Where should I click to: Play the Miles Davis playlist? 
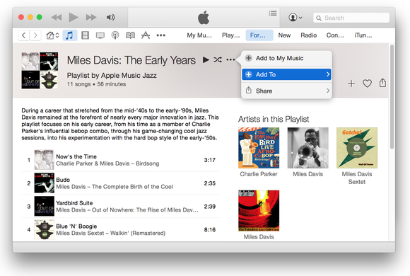click(x=206, y=60)
